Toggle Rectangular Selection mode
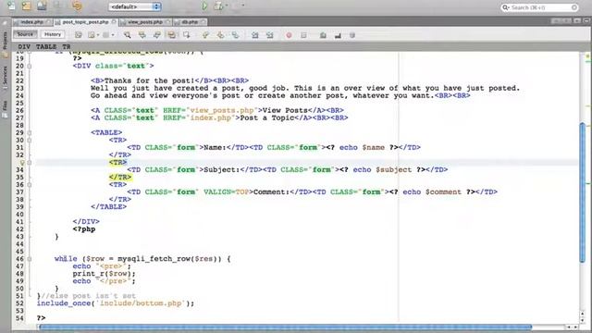The height and width of the screenshot is (333, 592). coord(187,35)
